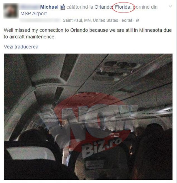The image size is (177, 183).
Task: Click the circled Florida word
Action: tap(123, 7)
